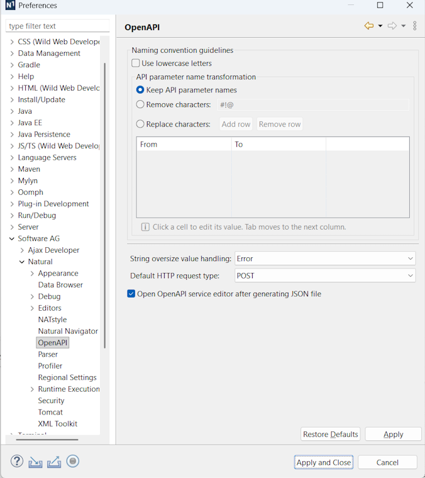Click the tree horizontal scrollbar
This screenshot has height=478, width=425.
click(47, 440)
